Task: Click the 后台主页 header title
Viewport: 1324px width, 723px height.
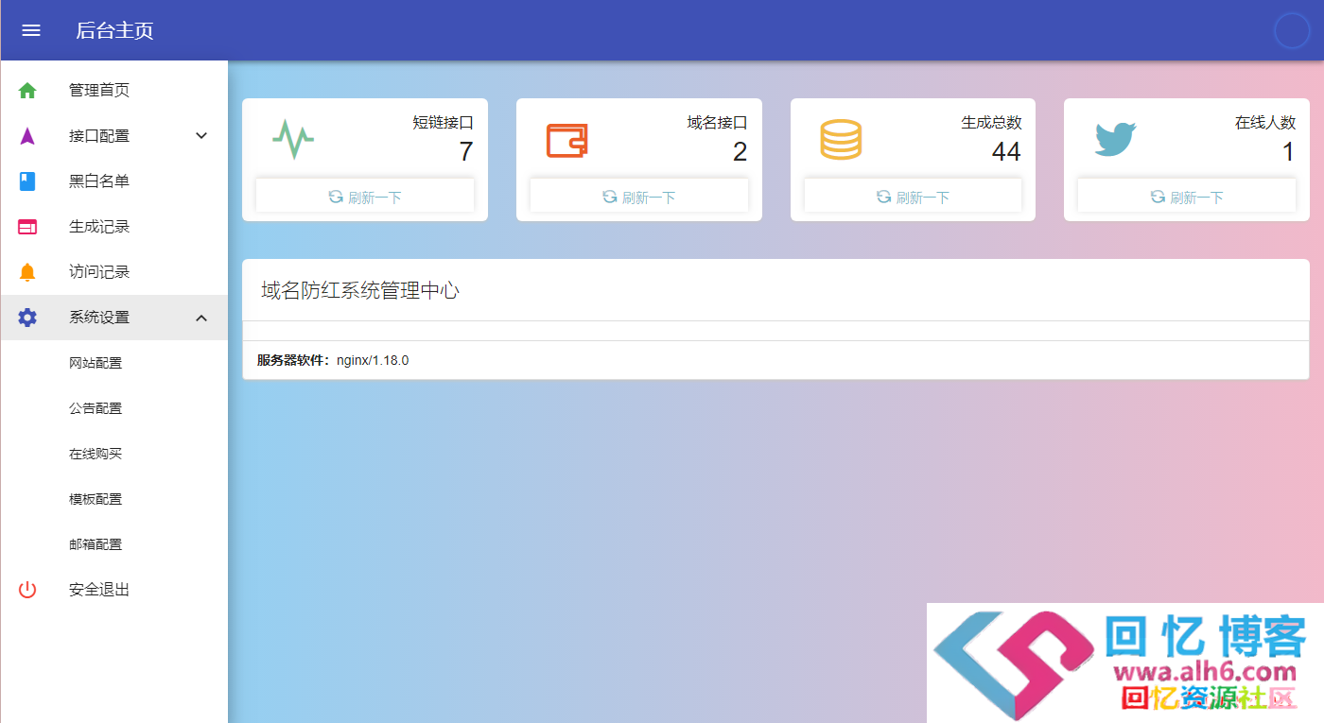Action: pyautogui.click(x=114, y=30)
